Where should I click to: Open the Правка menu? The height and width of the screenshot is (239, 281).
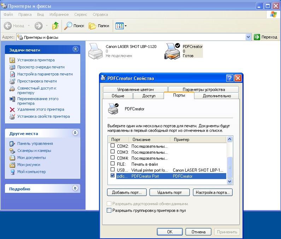[25, 14]
